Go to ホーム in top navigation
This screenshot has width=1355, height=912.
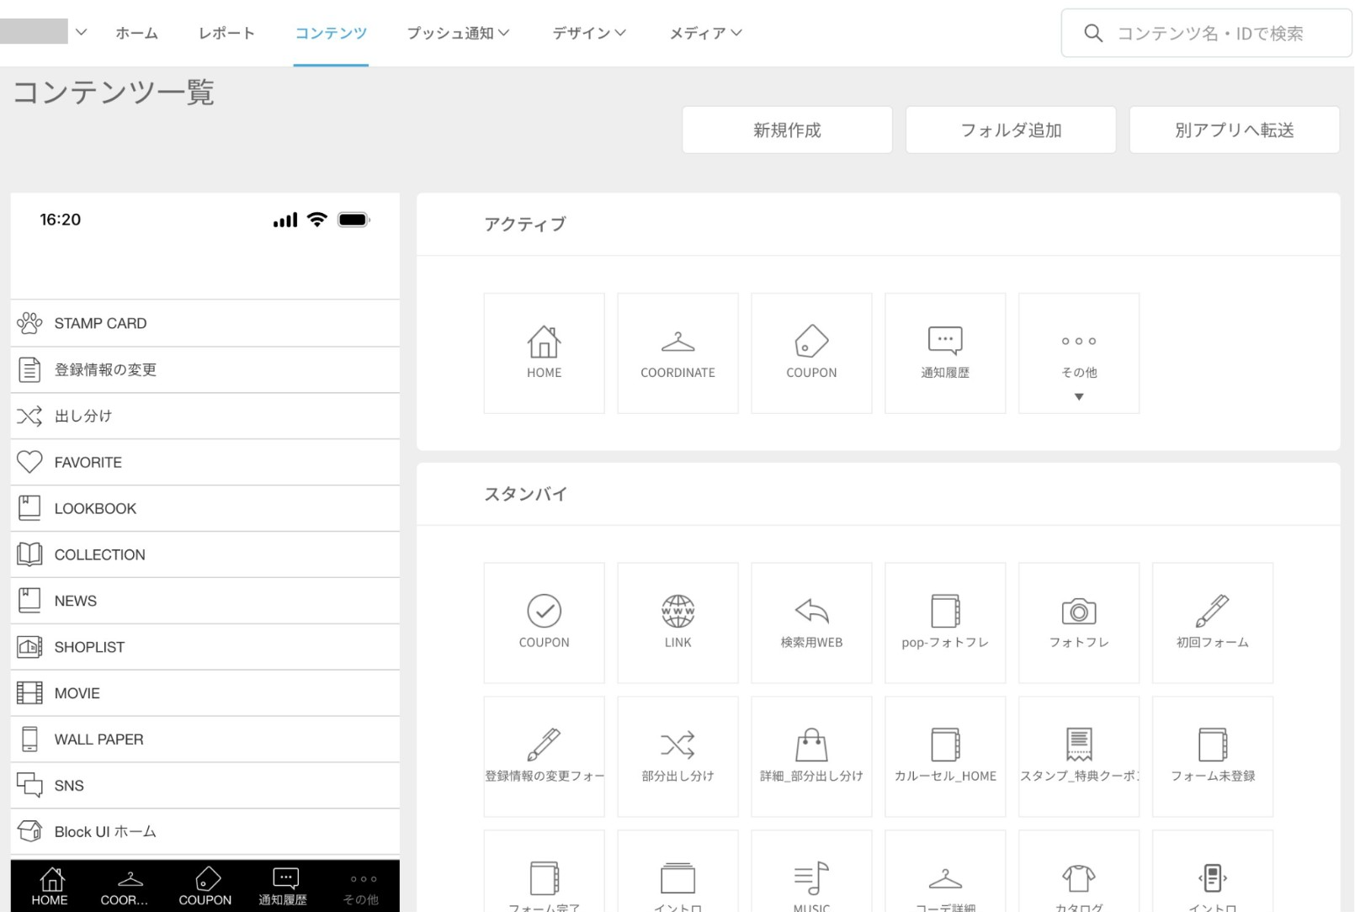(x=136, y=33)
